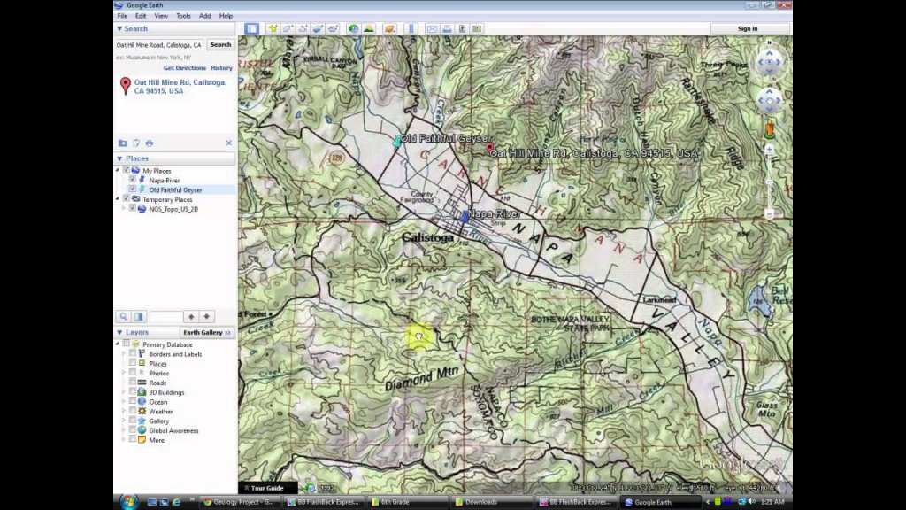906x510 pixels.
Task: Click the Get Directions link
Action: pyautogui.click(x=184, y=68)
